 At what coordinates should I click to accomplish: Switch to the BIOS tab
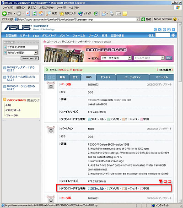point(89,77)
